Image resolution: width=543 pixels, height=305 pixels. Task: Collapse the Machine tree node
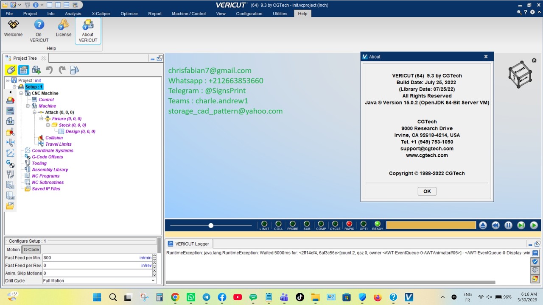(x=28, y=106)
